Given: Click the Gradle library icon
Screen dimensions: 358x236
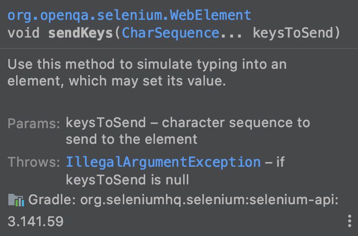Looking at the screenshot, I should 16,200.
